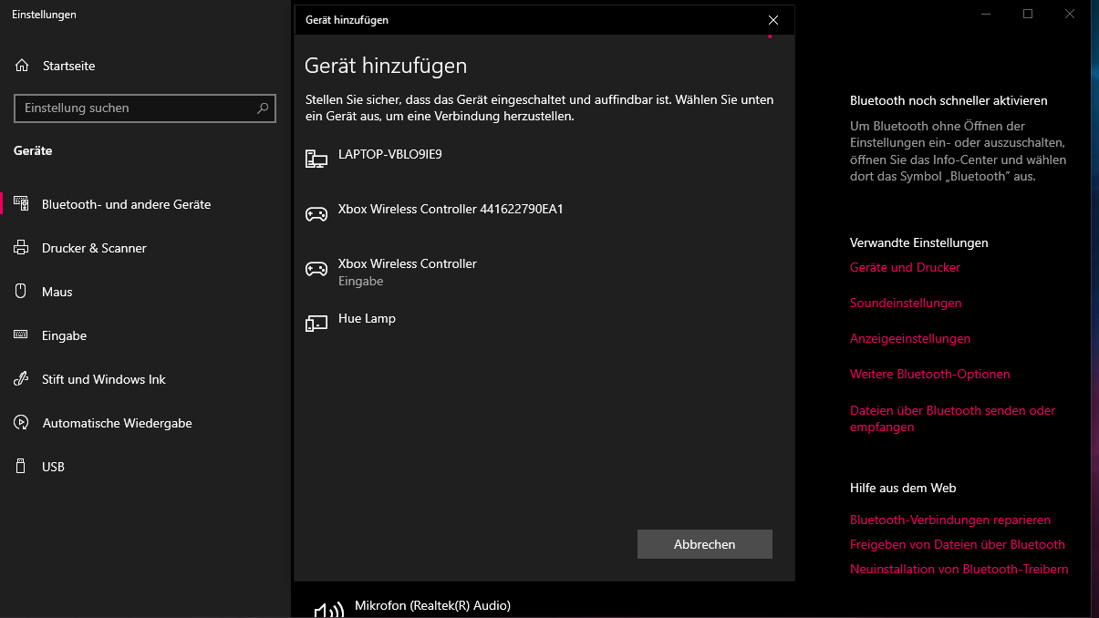Image resolution: width=1099 pixels, height=618 pixels.
Task: Open Anzeigeeinstellungen link
Action: pyautogui.click(x=910, y=338)
